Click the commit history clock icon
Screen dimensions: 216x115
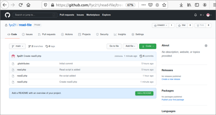click(141, 56)
